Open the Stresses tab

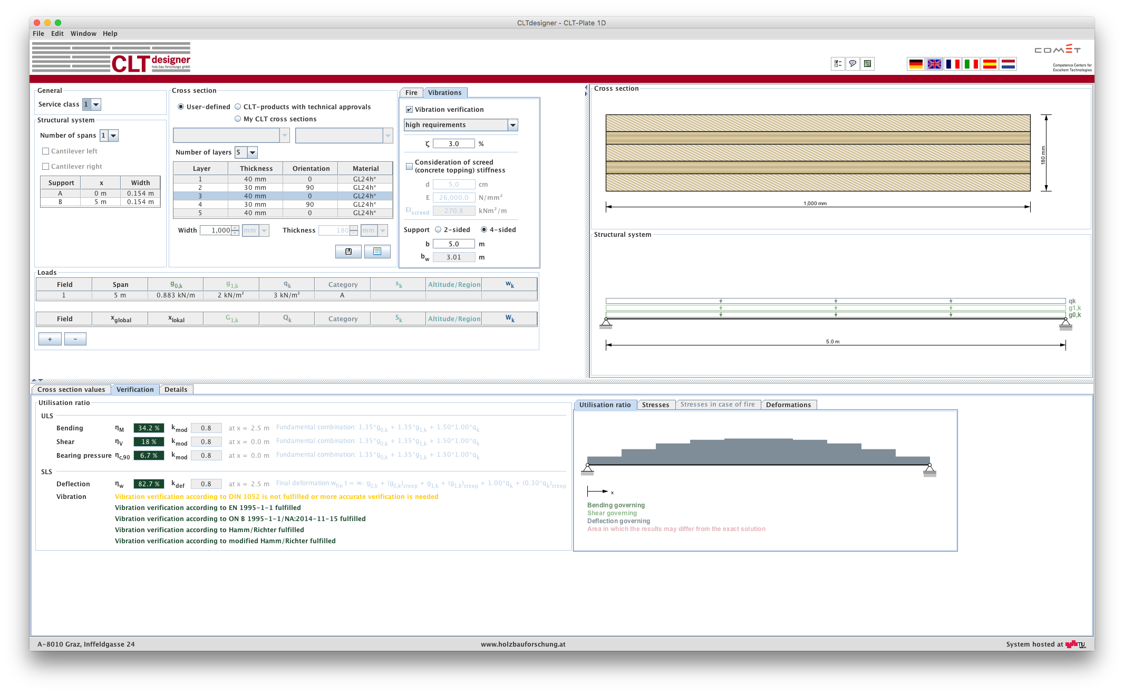tap(655, 405)
